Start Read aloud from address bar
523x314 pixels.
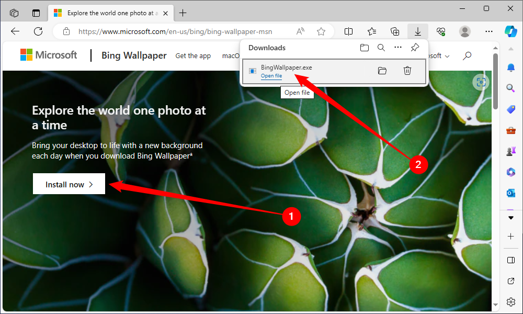301,31
